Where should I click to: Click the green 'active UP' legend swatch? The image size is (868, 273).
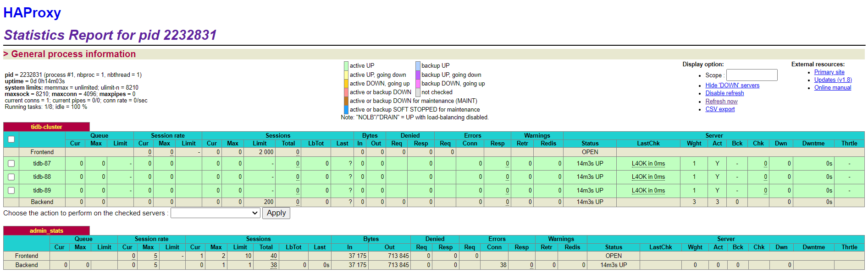click(346, 66)
